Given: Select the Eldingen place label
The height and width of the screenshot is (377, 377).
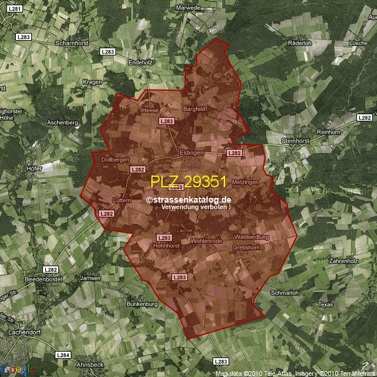Looking at the screenshot, I should click(191, 153).
